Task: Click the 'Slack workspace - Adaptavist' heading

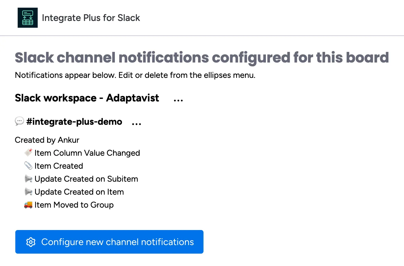Action: (x=87, y=98)
